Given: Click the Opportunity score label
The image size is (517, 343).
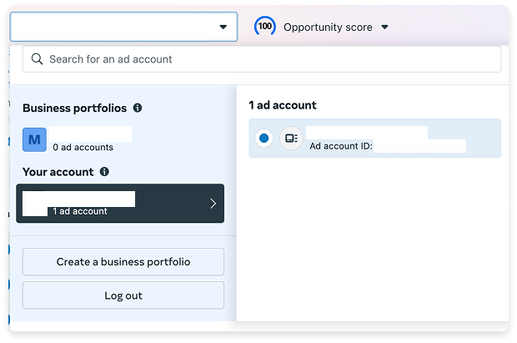Looking at the screenshot, I should 328,27.
